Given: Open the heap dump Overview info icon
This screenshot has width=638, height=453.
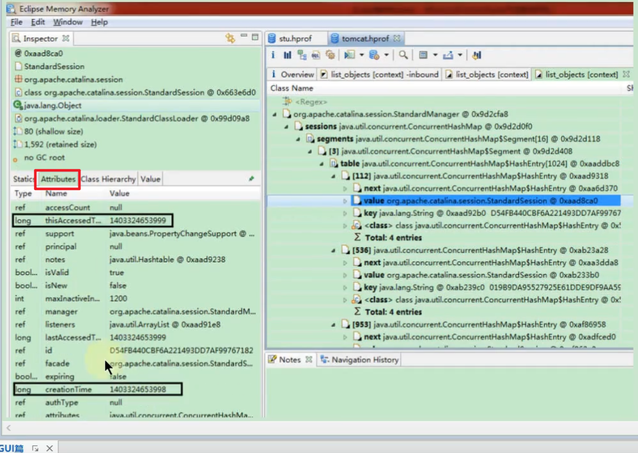Looking at the screenshot, I should click(273, 55).
